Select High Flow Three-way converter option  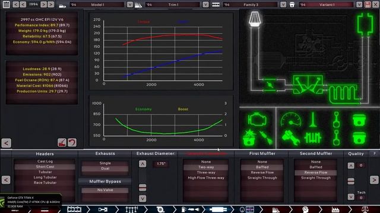(x=206, y=177)
